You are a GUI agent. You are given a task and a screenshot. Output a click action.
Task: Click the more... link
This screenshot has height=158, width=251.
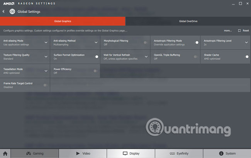[x=227, y=31]
